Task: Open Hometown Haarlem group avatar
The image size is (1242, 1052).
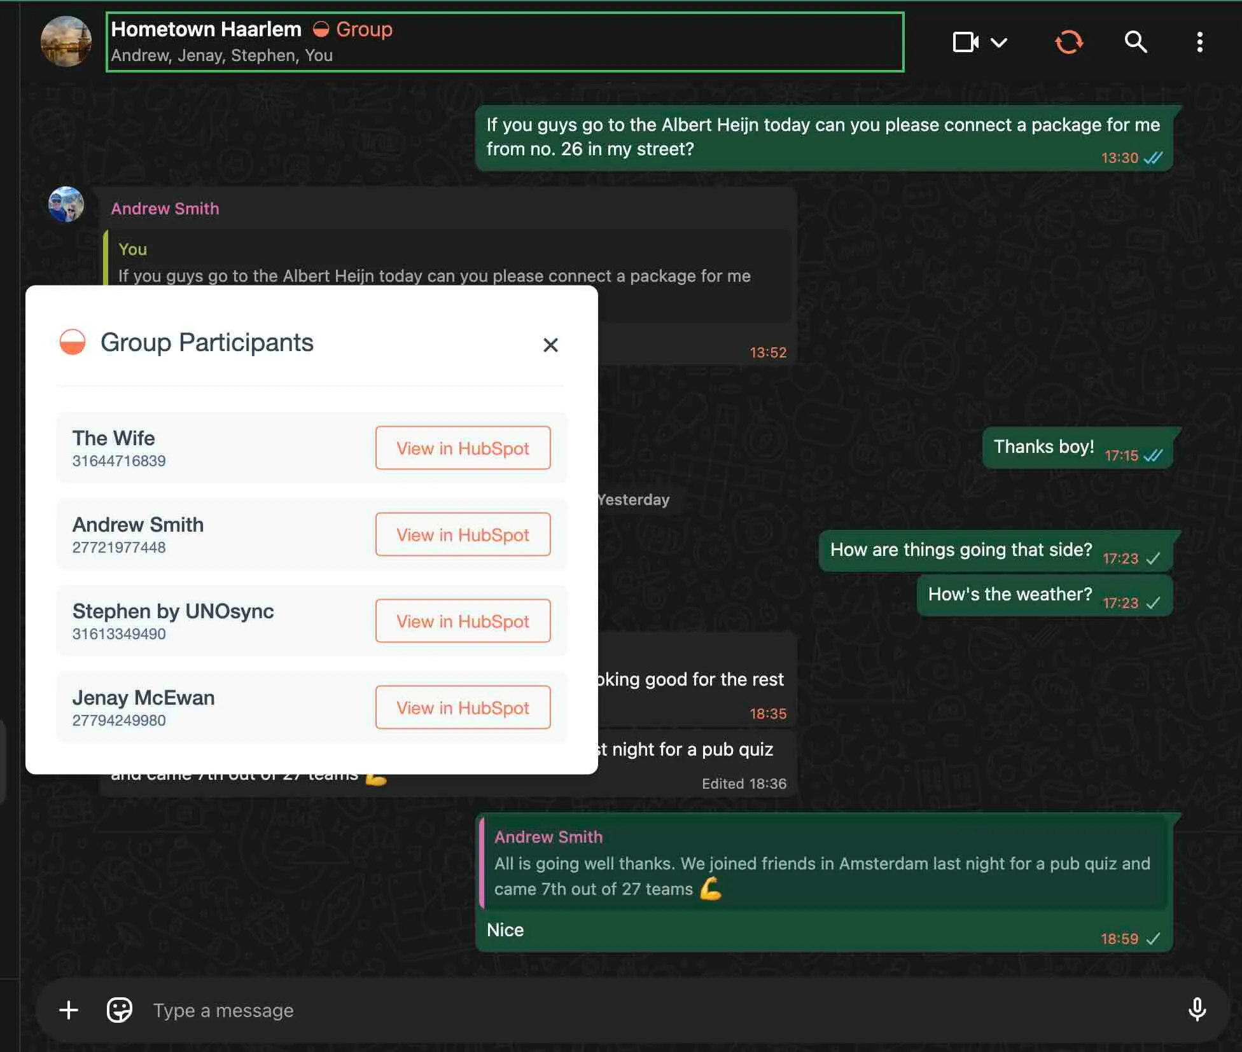Action: 66,41
